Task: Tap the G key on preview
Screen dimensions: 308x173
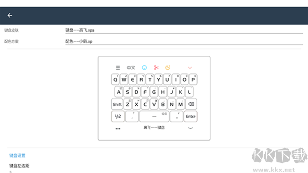Action: click(154, 92)
